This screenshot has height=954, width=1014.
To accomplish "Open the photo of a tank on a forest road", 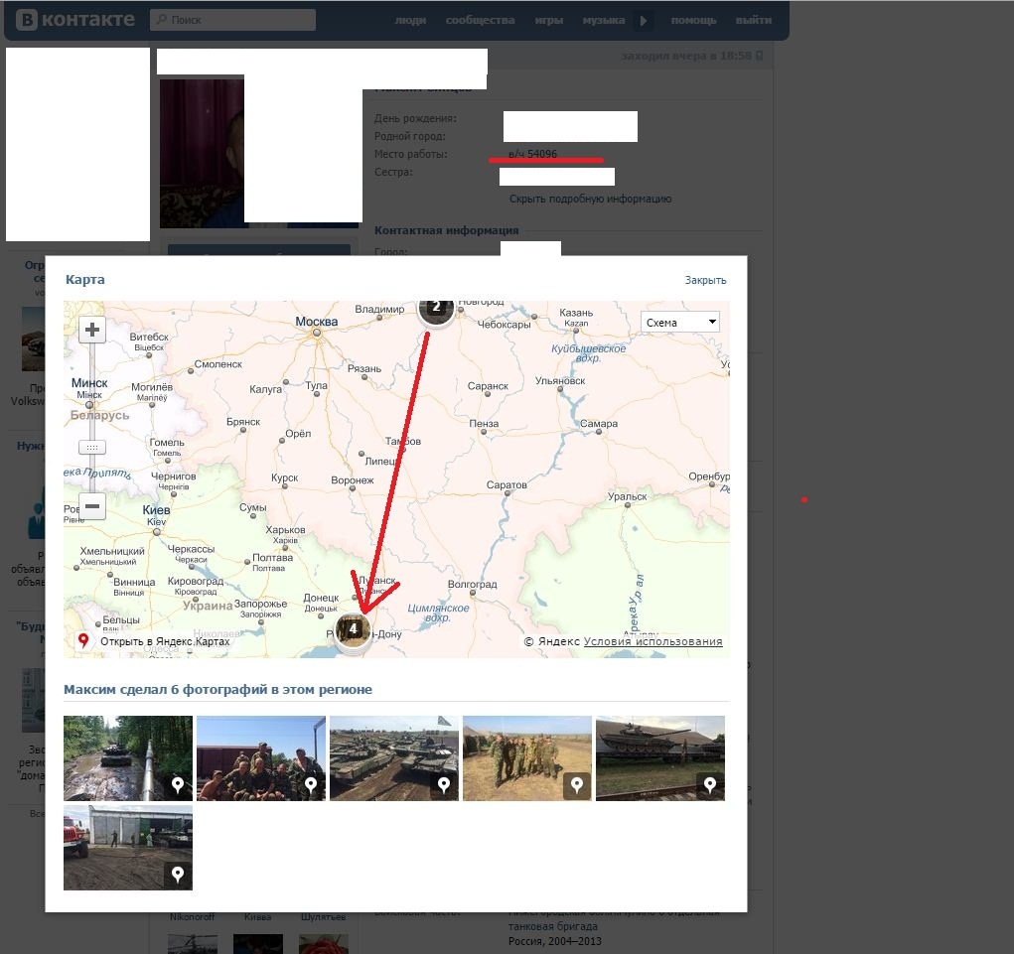I will pos(128,758).
